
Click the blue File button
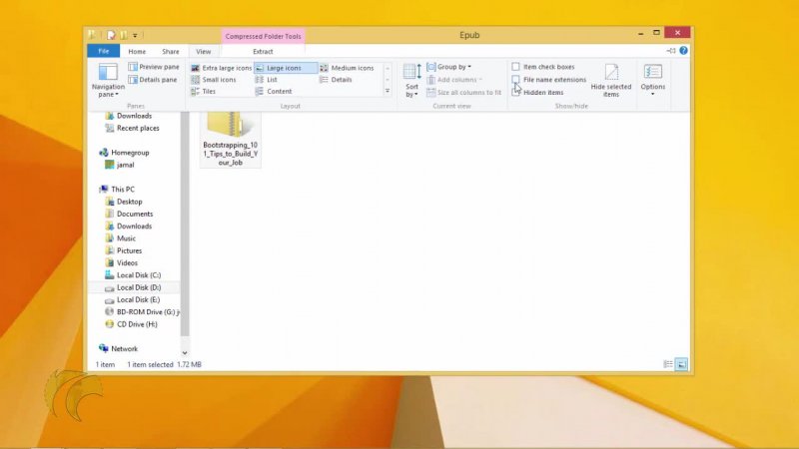pos(103,51)
